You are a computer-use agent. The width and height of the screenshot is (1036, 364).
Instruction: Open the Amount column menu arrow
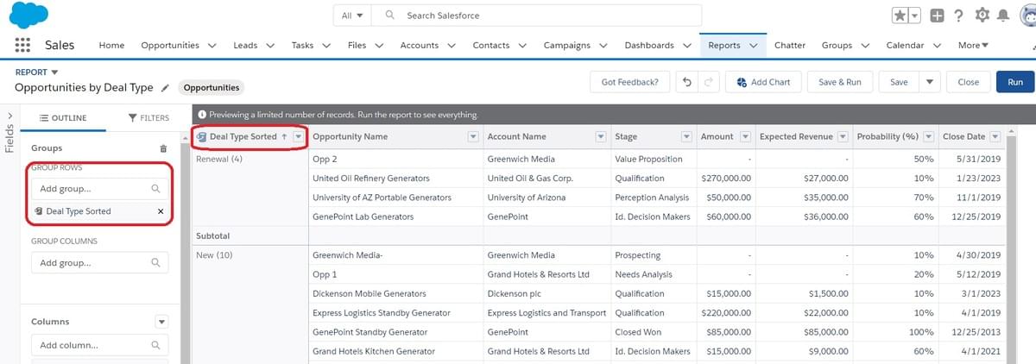pos(744,136)
